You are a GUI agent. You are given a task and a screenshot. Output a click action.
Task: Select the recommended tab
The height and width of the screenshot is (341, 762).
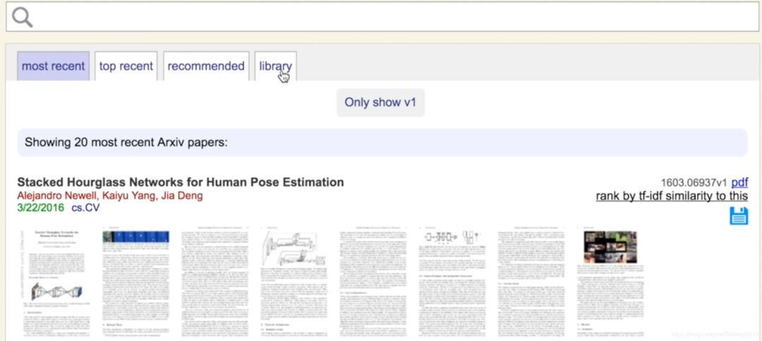206,66
